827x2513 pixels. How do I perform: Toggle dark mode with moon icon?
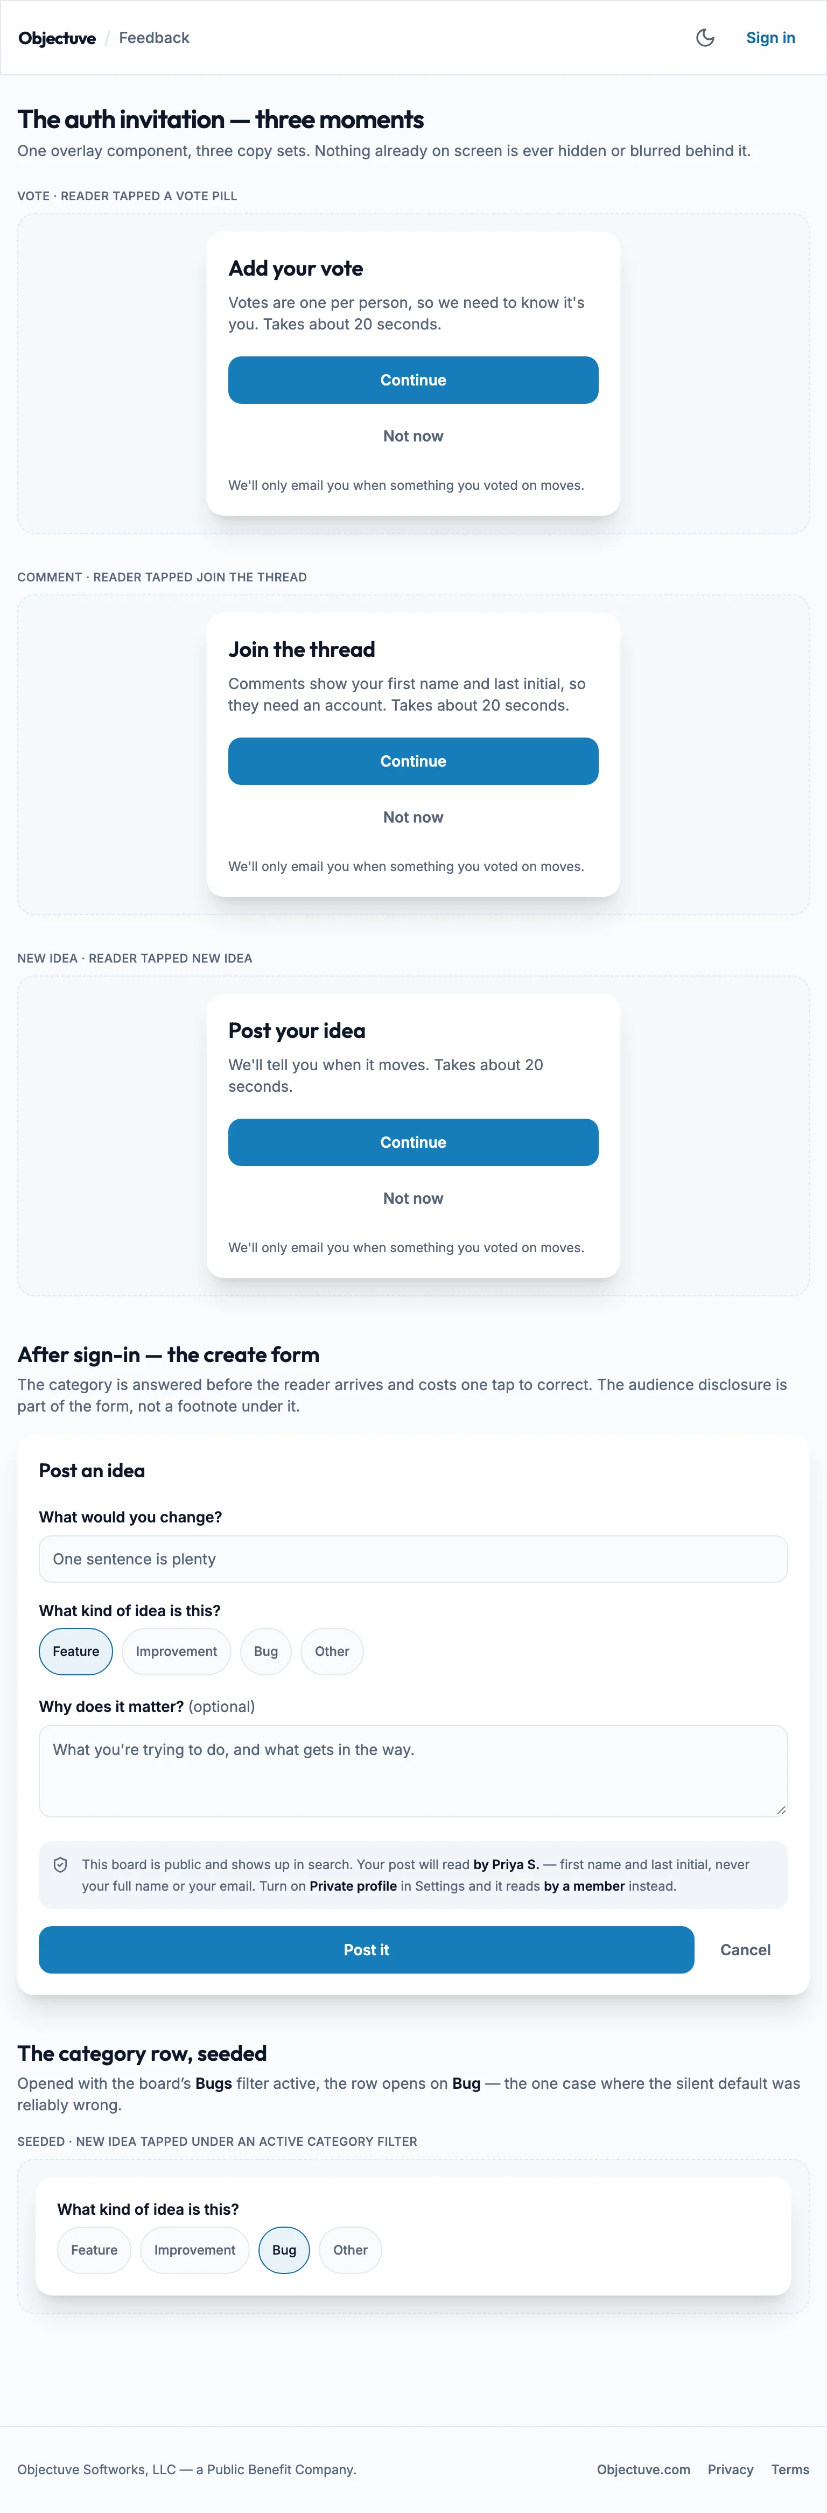pos(705,38)
